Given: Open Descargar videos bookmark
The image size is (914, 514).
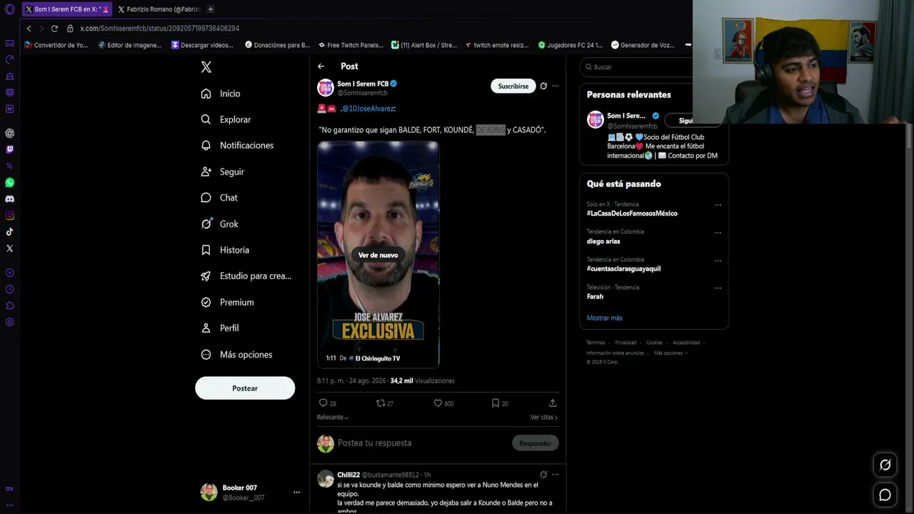Looking at the screenshot, I should coord(202,45).
